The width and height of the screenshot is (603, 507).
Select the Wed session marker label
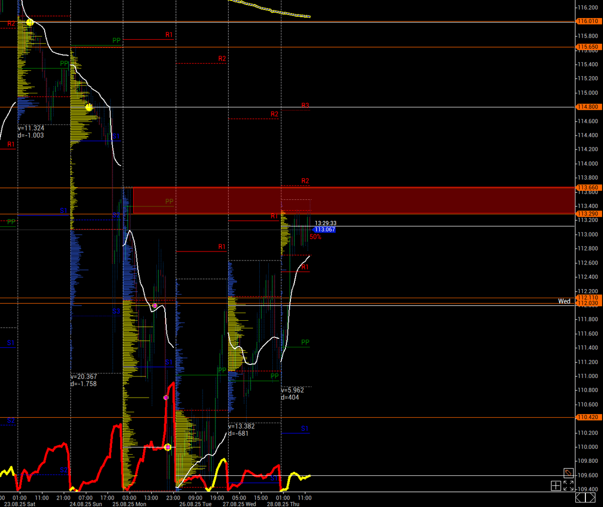[x=564, y=301]
